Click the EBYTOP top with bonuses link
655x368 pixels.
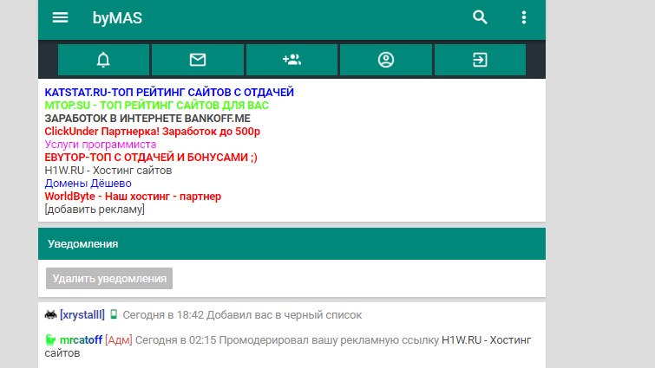click(150, 157)
